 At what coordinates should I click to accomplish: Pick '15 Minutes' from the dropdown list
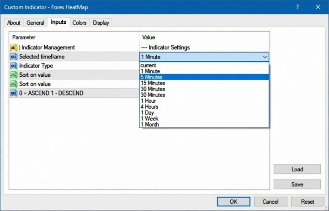point(204,83)
